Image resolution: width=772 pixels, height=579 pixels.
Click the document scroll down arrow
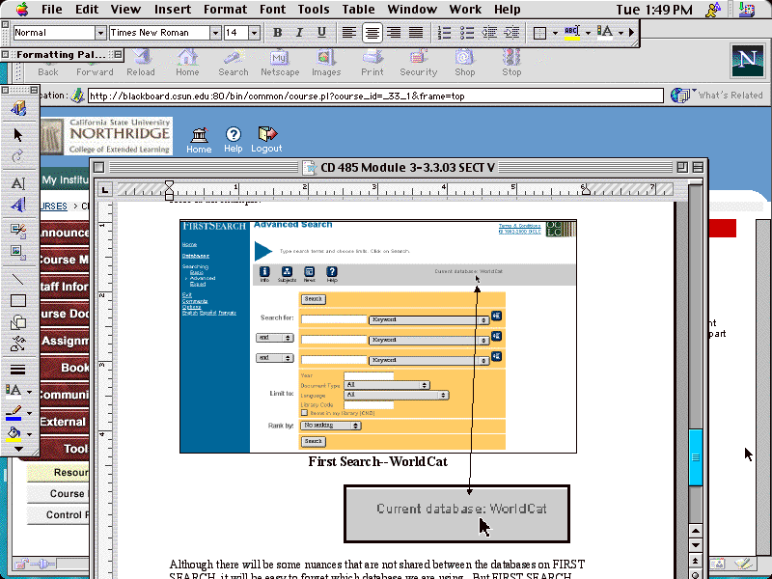click(x=695, y=545)
